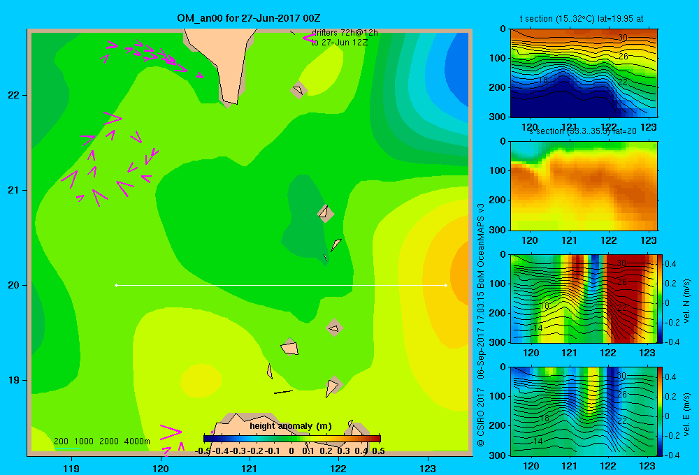Open the salinity section plot panel
The width and height of the screenshot is (699, 475).
(584, 186)
